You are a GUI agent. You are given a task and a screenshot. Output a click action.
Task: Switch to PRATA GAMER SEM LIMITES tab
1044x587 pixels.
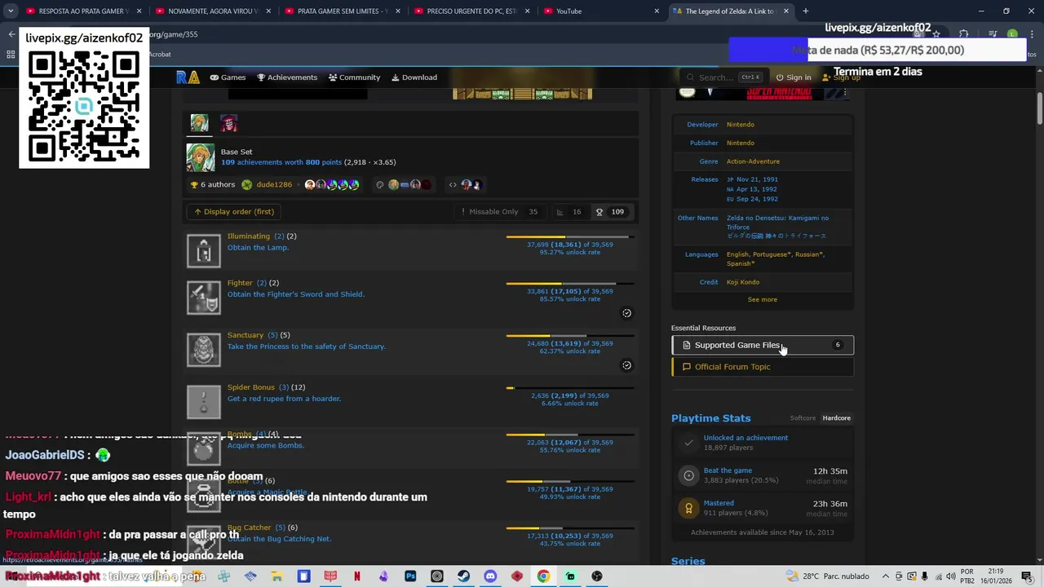(x=342, y=11)
